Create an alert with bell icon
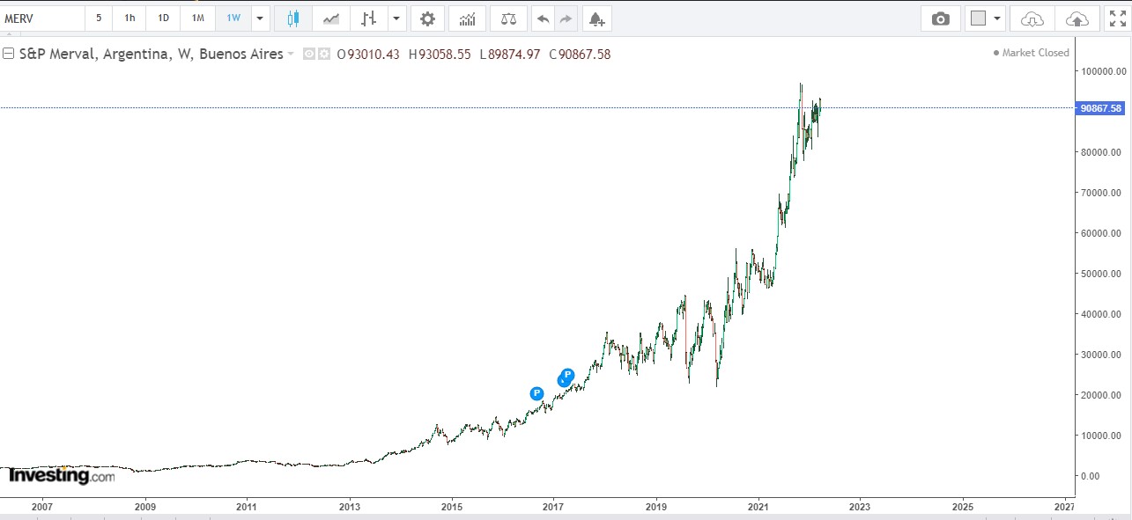 [x=597, y=18]
